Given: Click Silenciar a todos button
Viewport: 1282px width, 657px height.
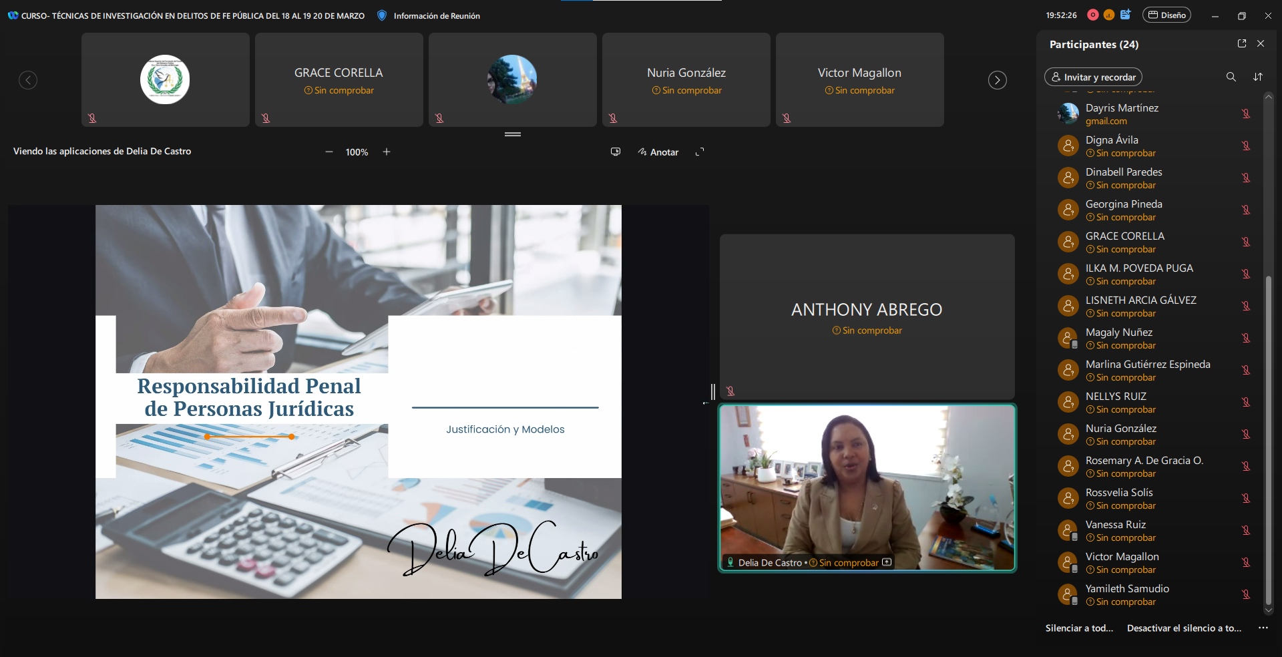Looking at the screenshot, I should (x=1079, y=628).
